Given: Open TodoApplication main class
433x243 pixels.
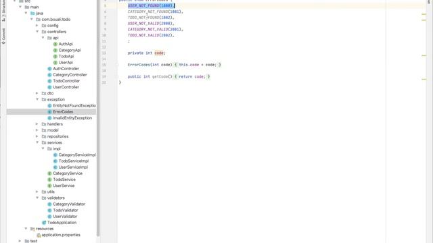Looking at the screenshot, I should click(x=62, y=223).
